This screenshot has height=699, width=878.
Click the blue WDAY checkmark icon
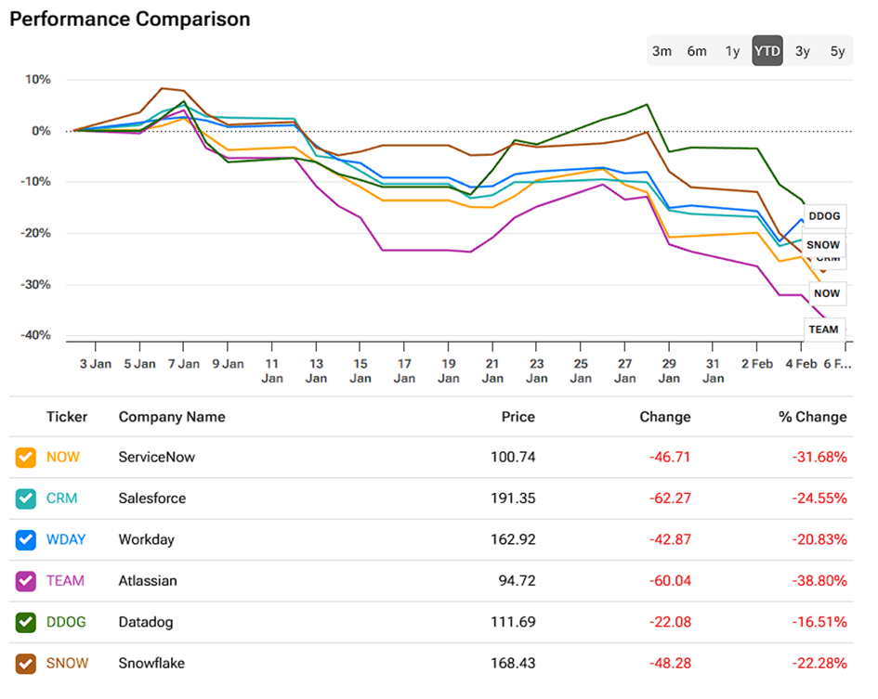(x=25, y=539)
